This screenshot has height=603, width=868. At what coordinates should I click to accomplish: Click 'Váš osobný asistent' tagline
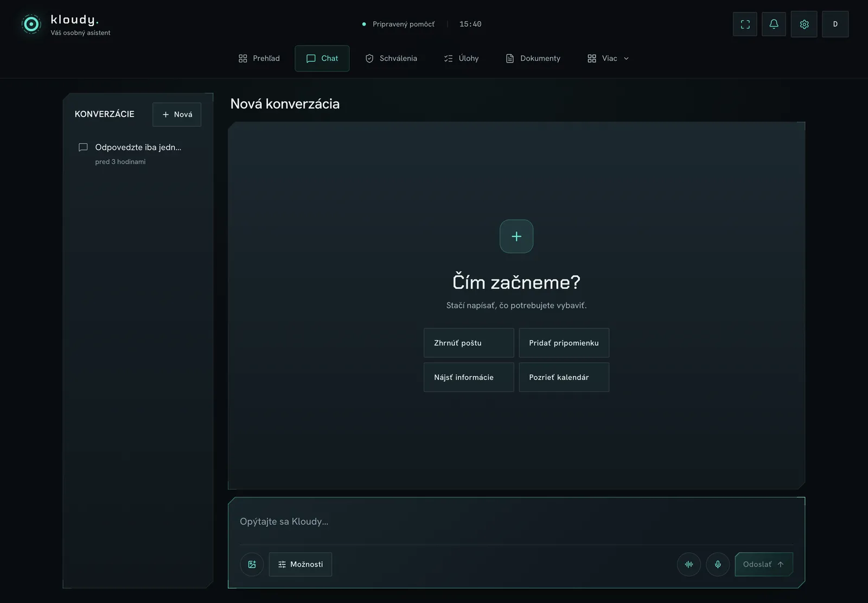point(80,33)
